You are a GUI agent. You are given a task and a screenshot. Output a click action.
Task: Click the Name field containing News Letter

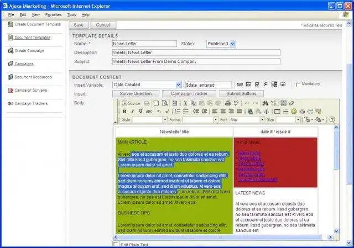pos(144,44)
